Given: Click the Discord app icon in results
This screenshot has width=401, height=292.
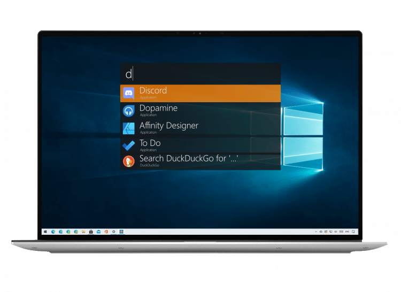Looking at the screenshot, I should tap(129, 93).
